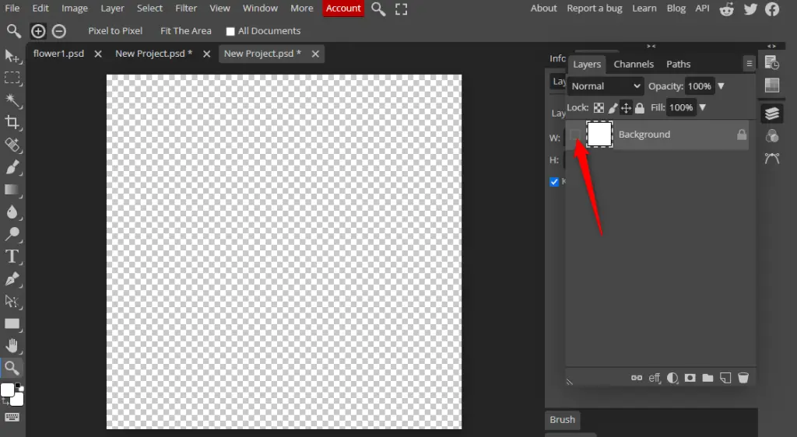Click the Zoom In plus icon
The width and height of the screenshot is (797, 437).
[38, 31]
